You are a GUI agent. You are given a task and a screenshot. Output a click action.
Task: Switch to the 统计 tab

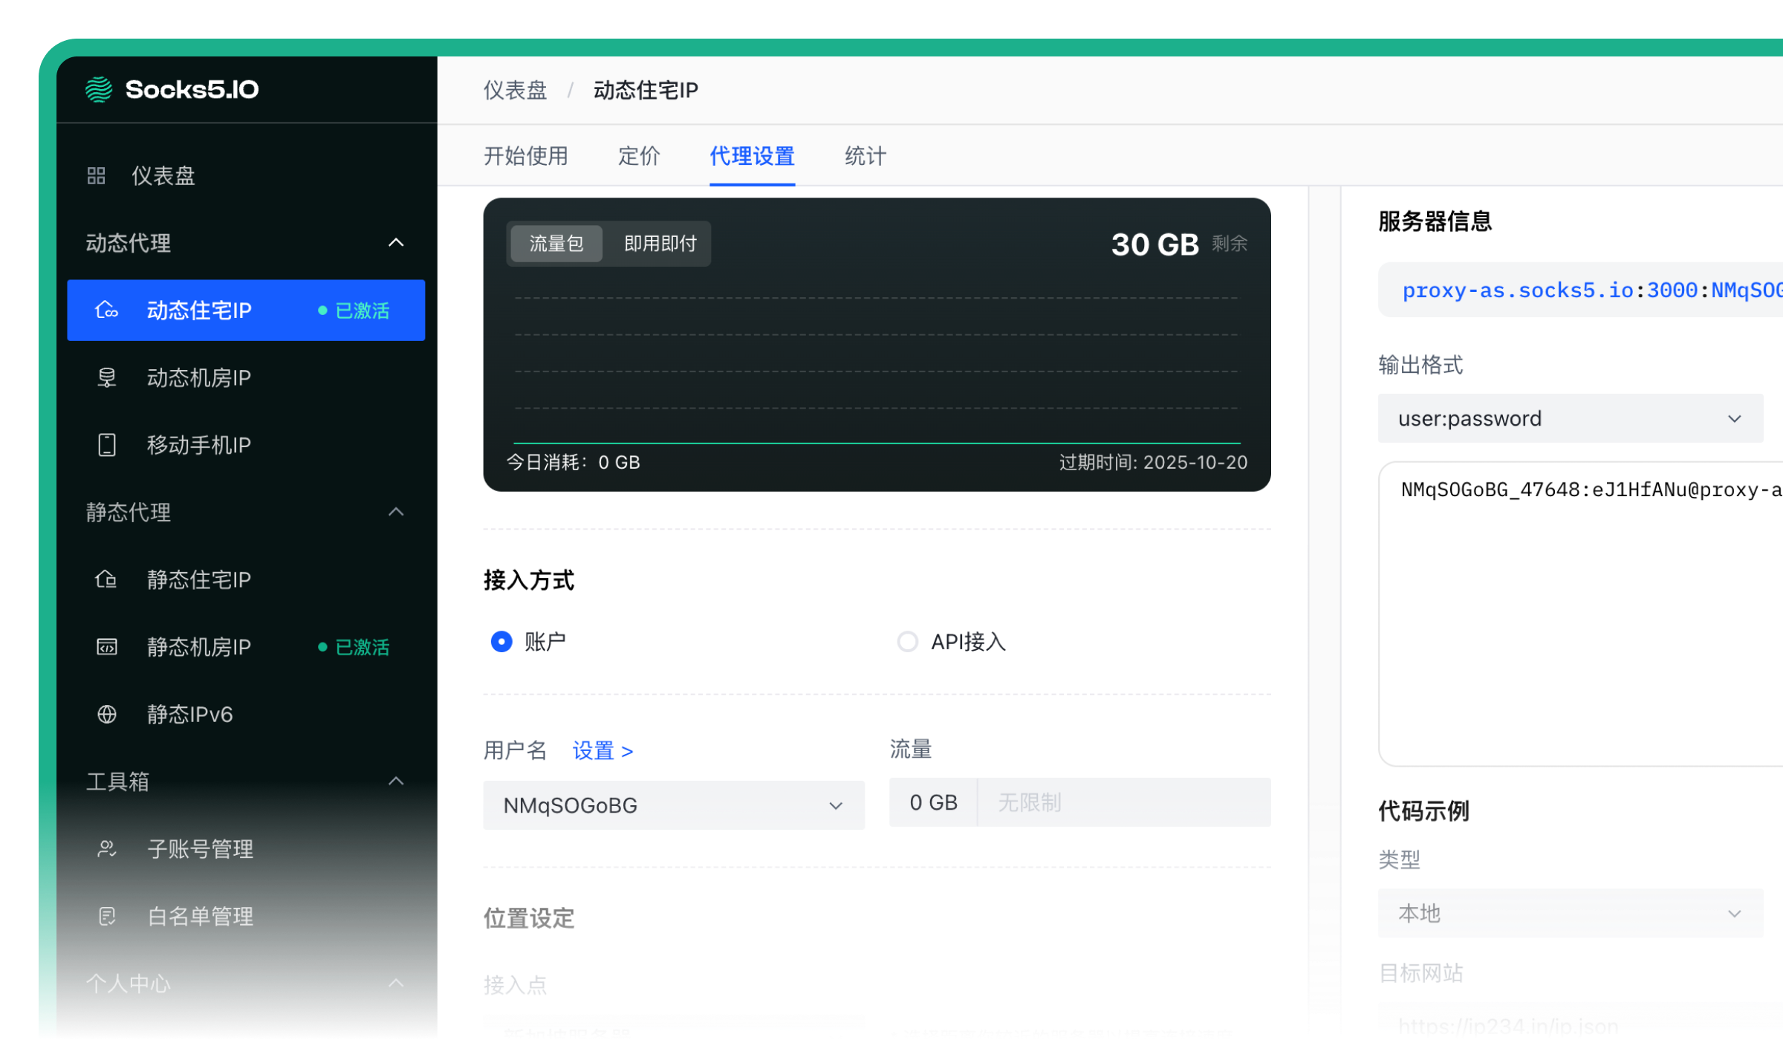(x=865, y=156)
